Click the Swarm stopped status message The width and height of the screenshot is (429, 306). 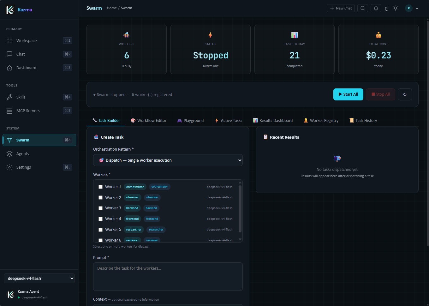133,95
